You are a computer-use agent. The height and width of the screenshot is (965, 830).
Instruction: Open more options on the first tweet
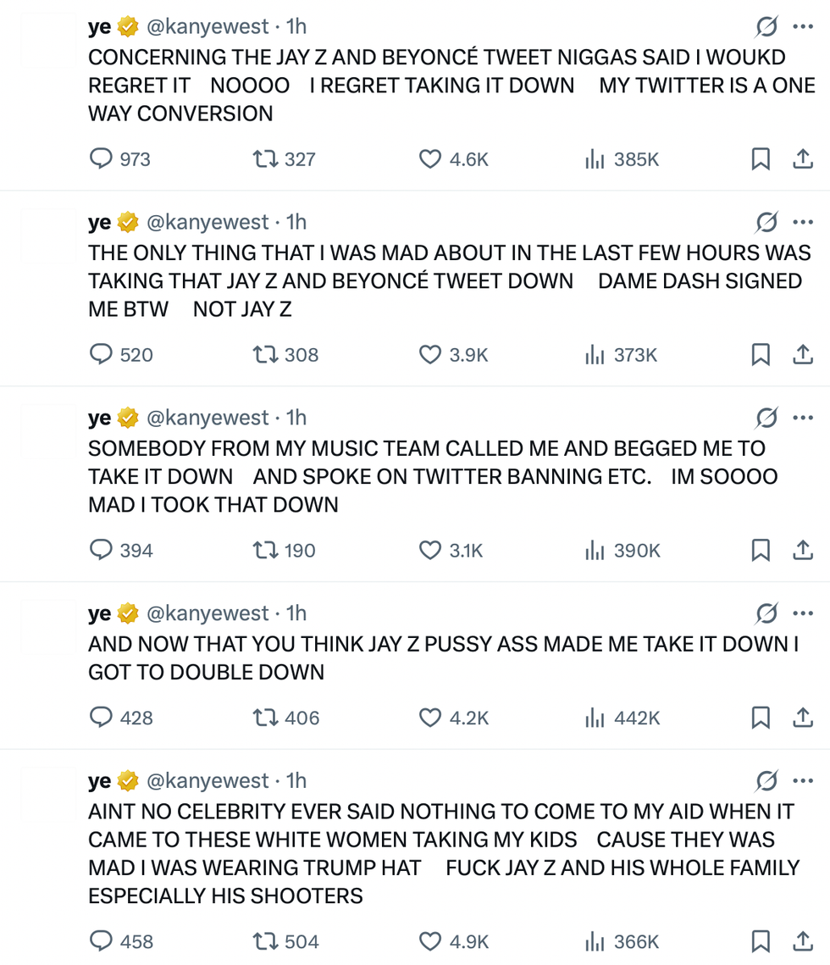click(x=802, y=27)
